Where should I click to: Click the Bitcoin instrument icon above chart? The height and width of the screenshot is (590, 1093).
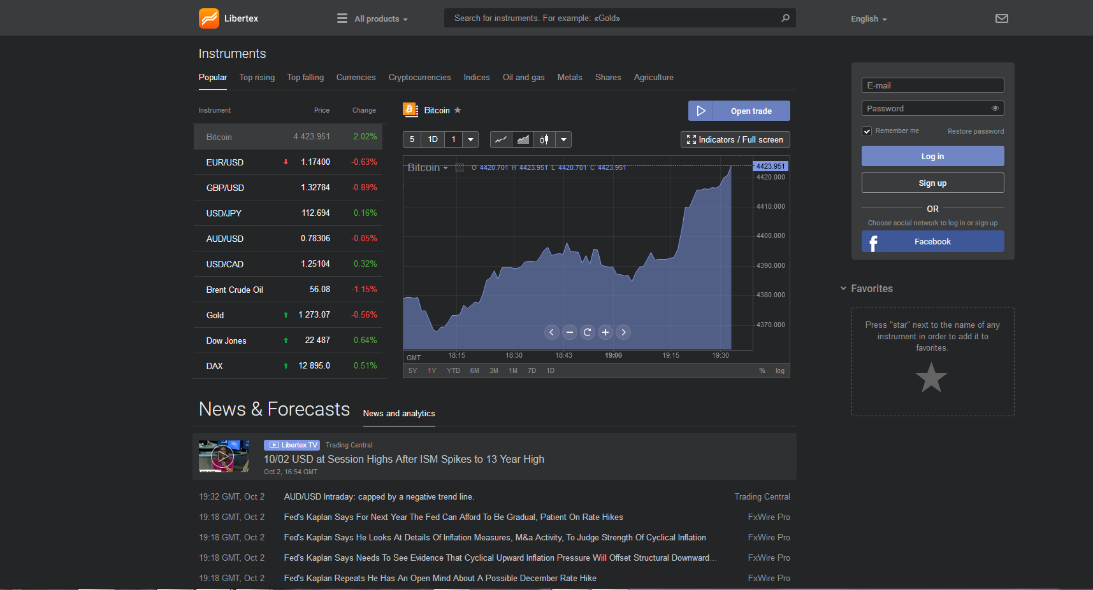410,110
